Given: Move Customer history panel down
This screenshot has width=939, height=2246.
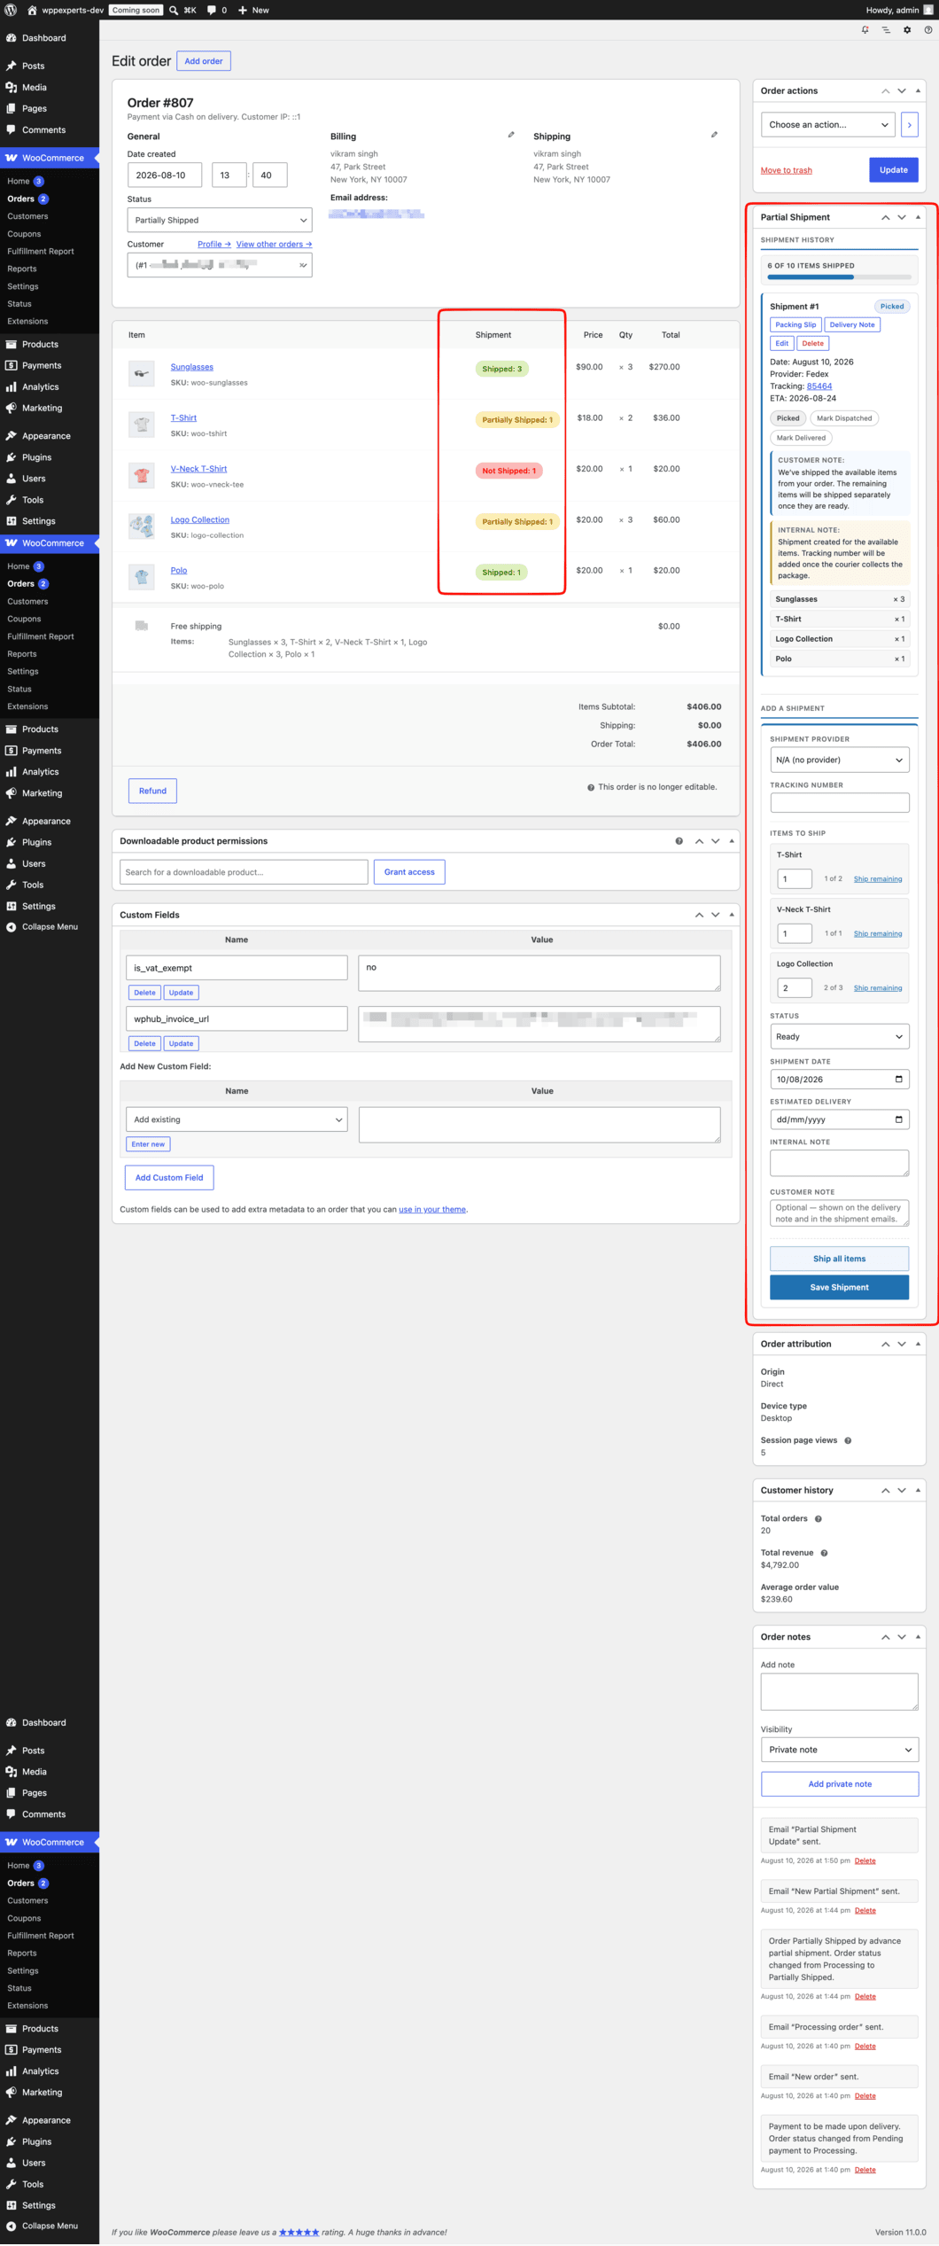Looking at the screenshot, I should tap(902, 1491).
